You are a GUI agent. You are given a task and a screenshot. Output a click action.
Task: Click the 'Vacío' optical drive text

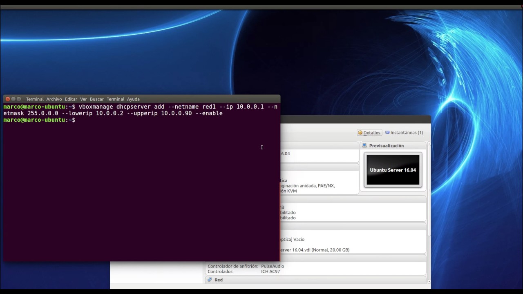(x=299, y=239)
